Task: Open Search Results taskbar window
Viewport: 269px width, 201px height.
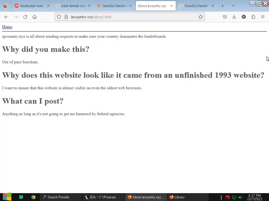Action: click(x=61, y=197)
